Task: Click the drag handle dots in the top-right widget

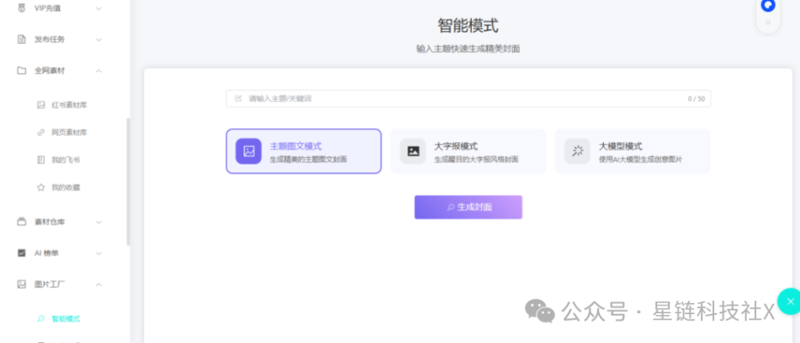Action: pyautogui.click(x=768, y=22)
